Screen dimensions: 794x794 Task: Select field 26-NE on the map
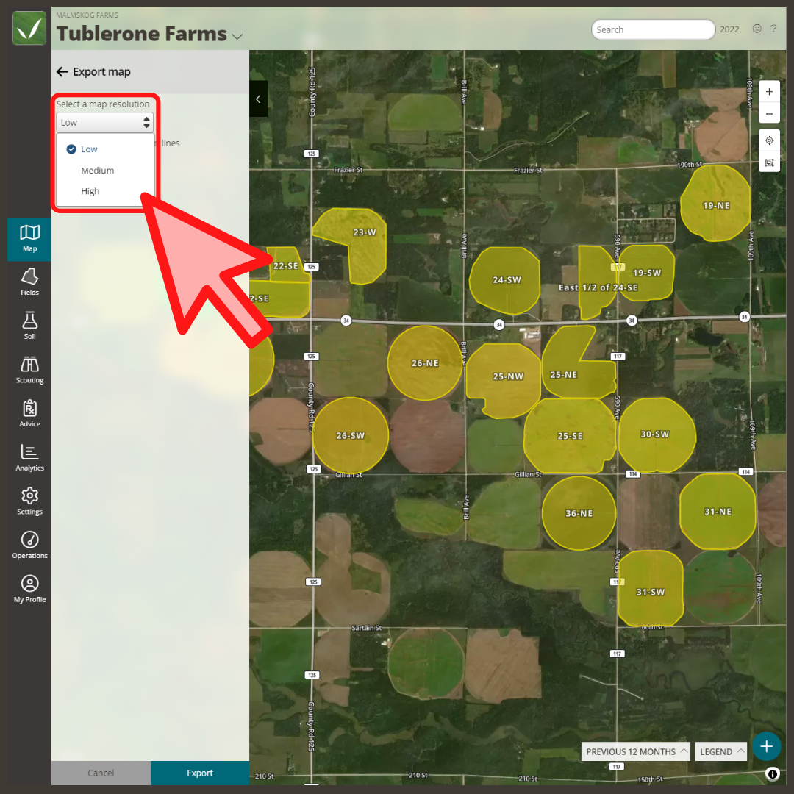pos(424,363)
